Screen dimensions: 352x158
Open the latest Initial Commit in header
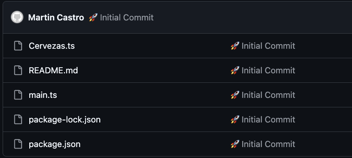127,17
